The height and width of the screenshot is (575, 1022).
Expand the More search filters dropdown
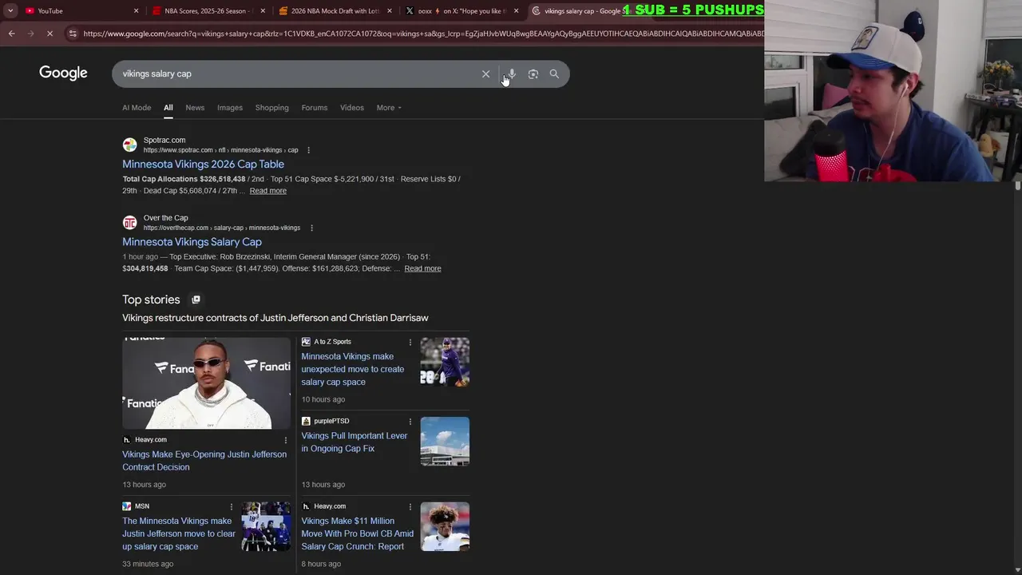click(x=389, y=108)
